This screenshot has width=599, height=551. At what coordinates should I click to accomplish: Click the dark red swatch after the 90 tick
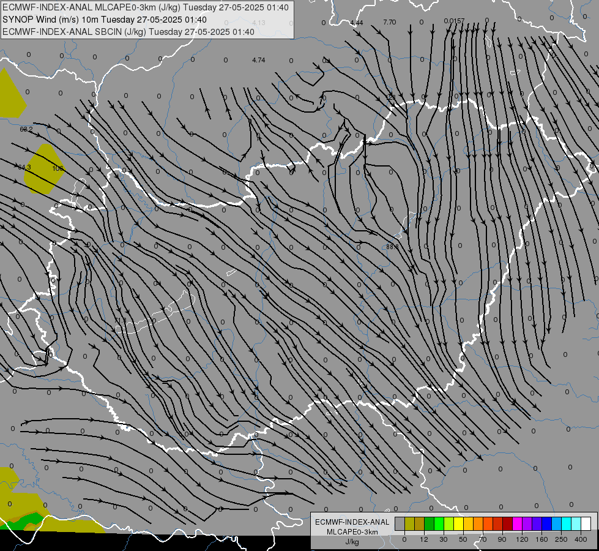(x=508, y=523)
